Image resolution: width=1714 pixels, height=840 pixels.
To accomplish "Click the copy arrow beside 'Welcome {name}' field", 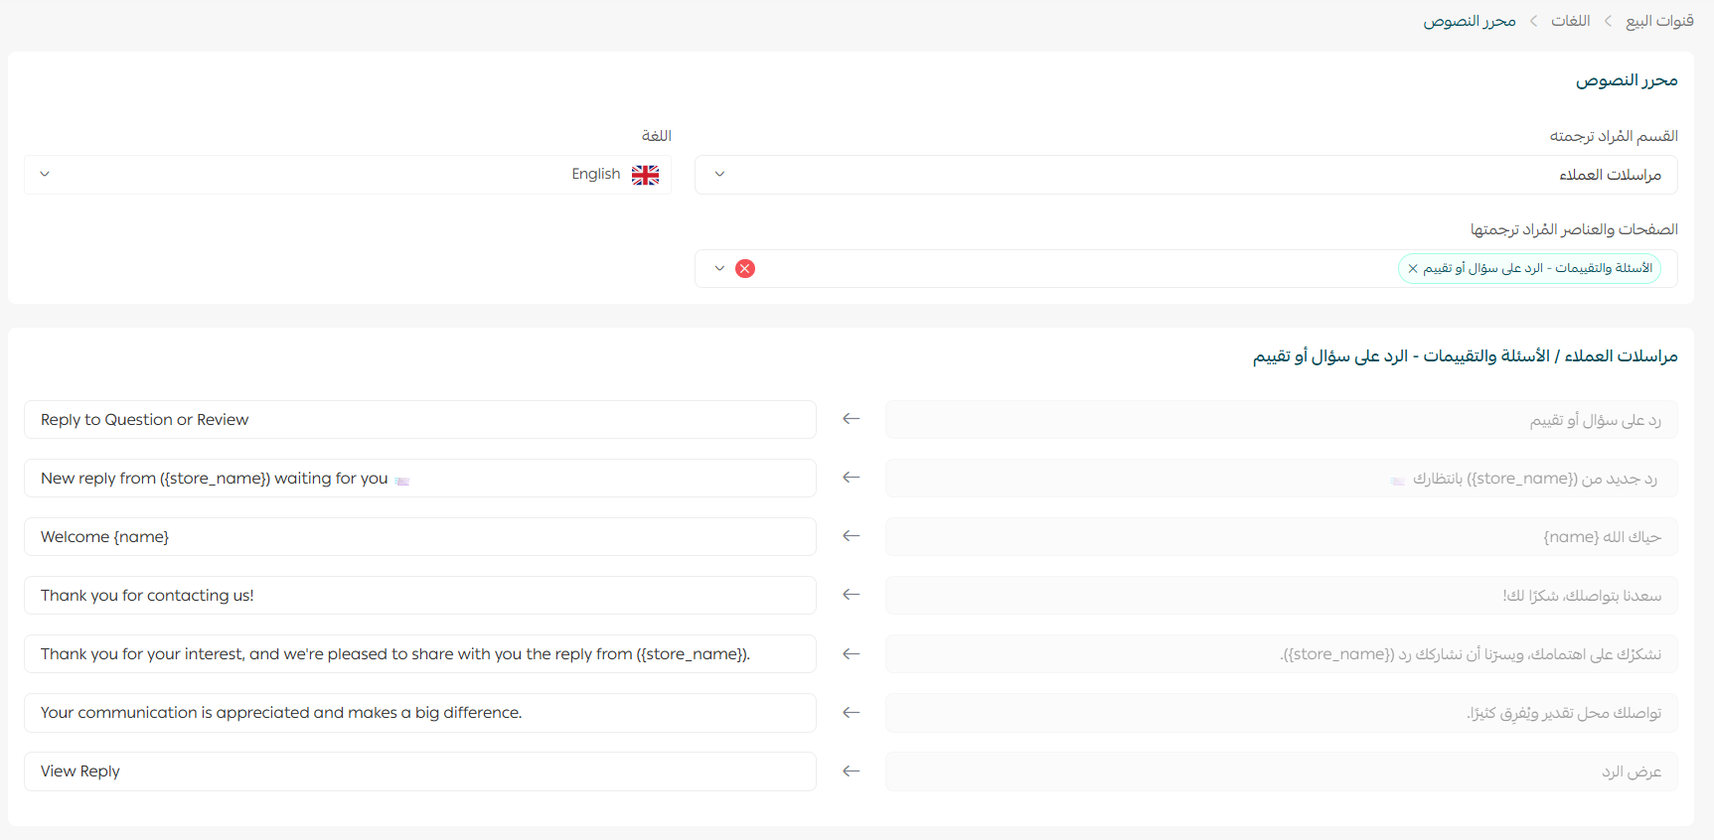I will pos(851,536).
